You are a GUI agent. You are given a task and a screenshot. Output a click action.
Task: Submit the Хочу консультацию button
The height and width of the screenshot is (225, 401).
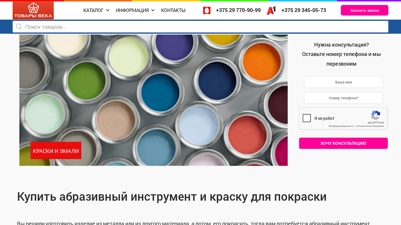pos(343,143)
